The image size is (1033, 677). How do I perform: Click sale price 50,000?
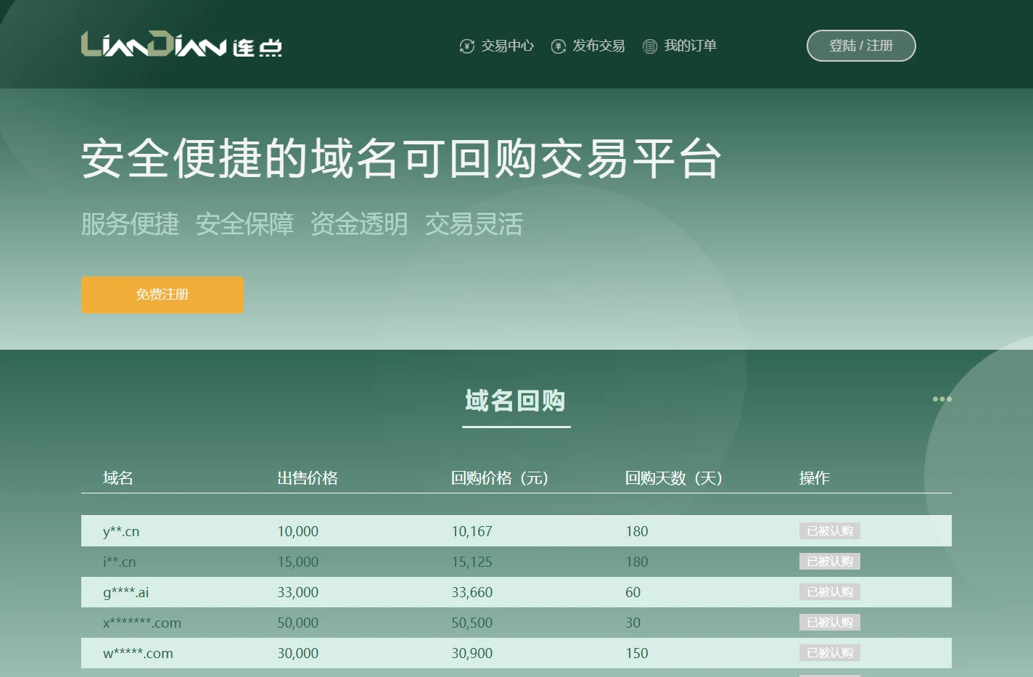click(298, 623)
